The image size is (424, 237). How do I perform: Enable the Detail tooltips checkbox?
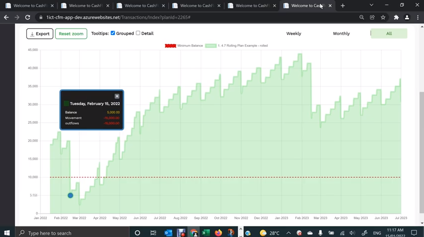(x=138, y=33)
